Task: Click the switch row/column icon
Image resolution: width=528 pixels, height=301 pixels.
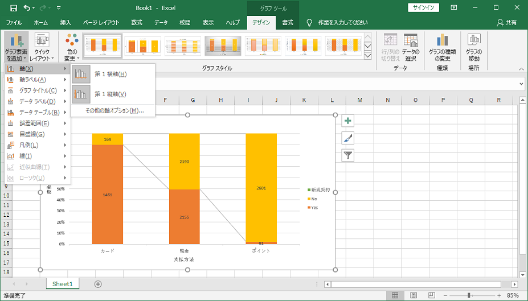Action: (x=390, y=44)
